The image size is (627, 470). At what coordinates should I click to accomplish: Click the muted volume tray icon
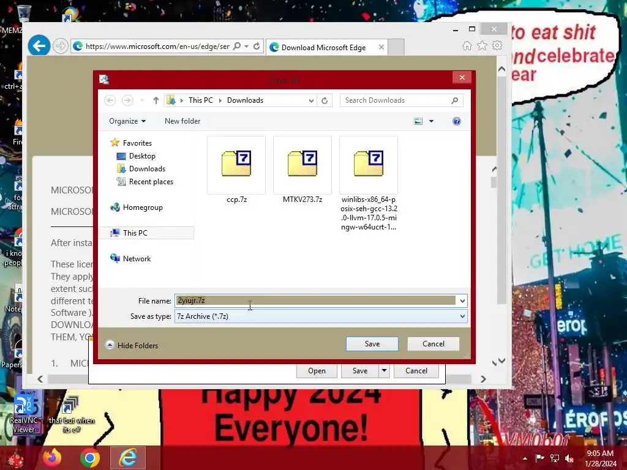coord(569,458)
